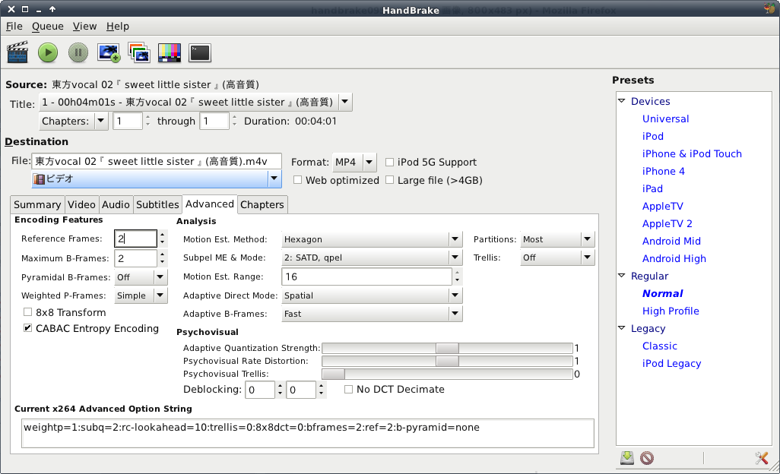This screenshot has height=474, width=780.
Task: Switch to the Chapters tab
Action: 262,204
